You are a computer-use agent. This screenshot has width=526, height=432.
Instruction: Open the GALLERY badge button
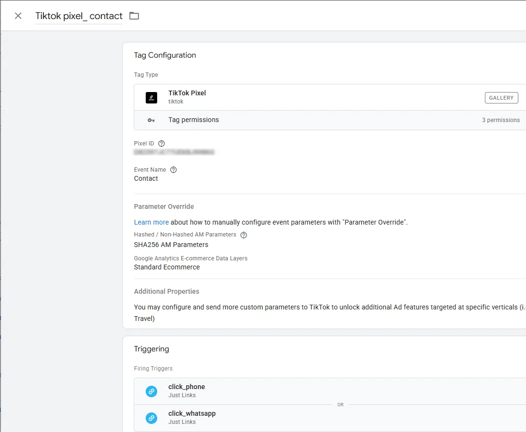pos(501,98)
